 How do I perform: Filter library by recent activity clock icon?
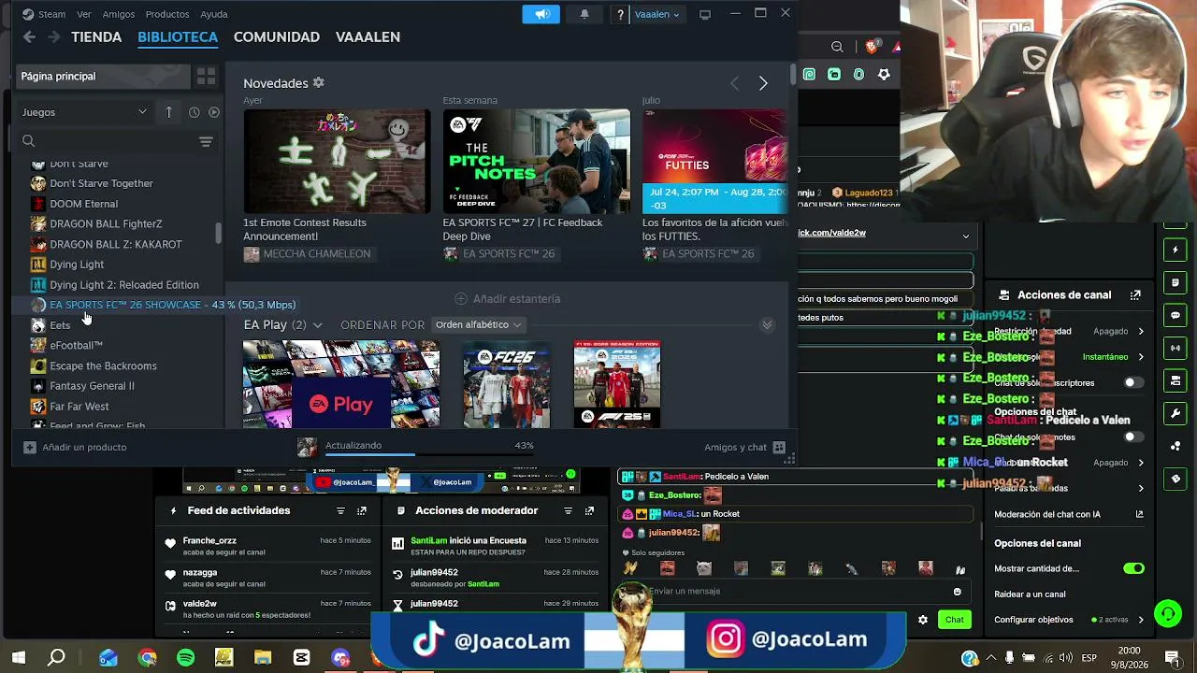coord(194,112)
